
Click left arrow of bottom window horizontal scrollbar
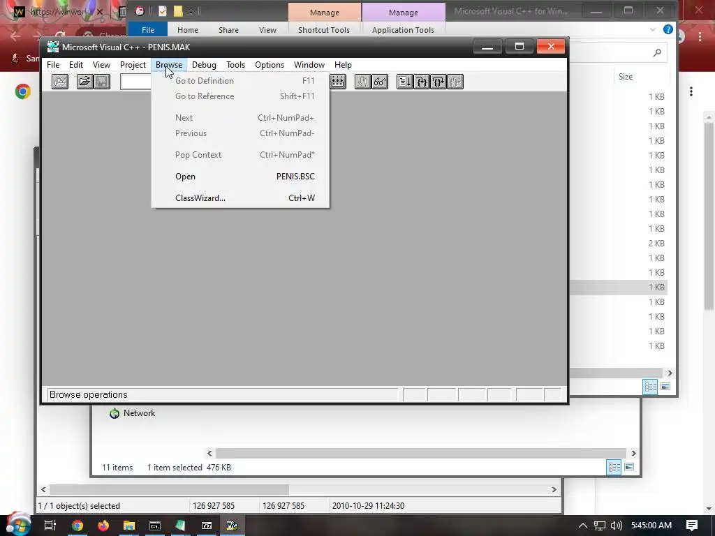(x=43, y=489)
